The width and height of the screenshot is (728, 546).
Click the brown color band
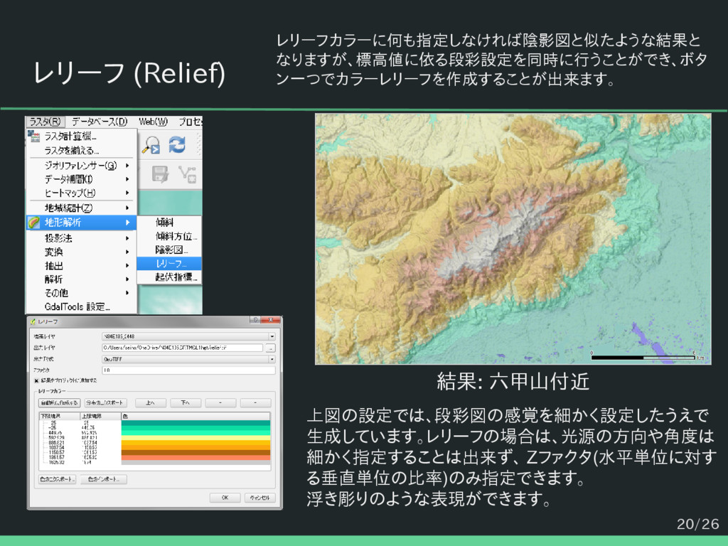click(x=196, y=452)
